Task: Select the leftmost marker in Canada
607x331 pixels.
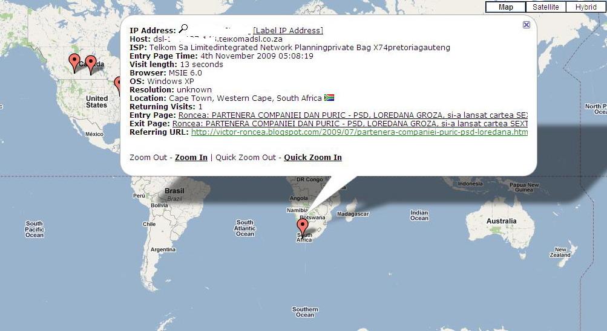Action: pos(74,63)
